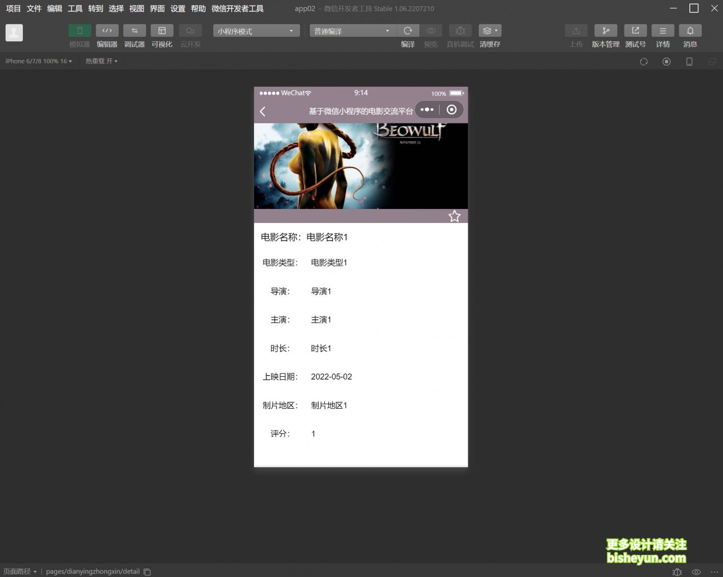Open the 微信开发者工具 menu
Viewport: 723px width, 577px height.
[x=238, y=9]
